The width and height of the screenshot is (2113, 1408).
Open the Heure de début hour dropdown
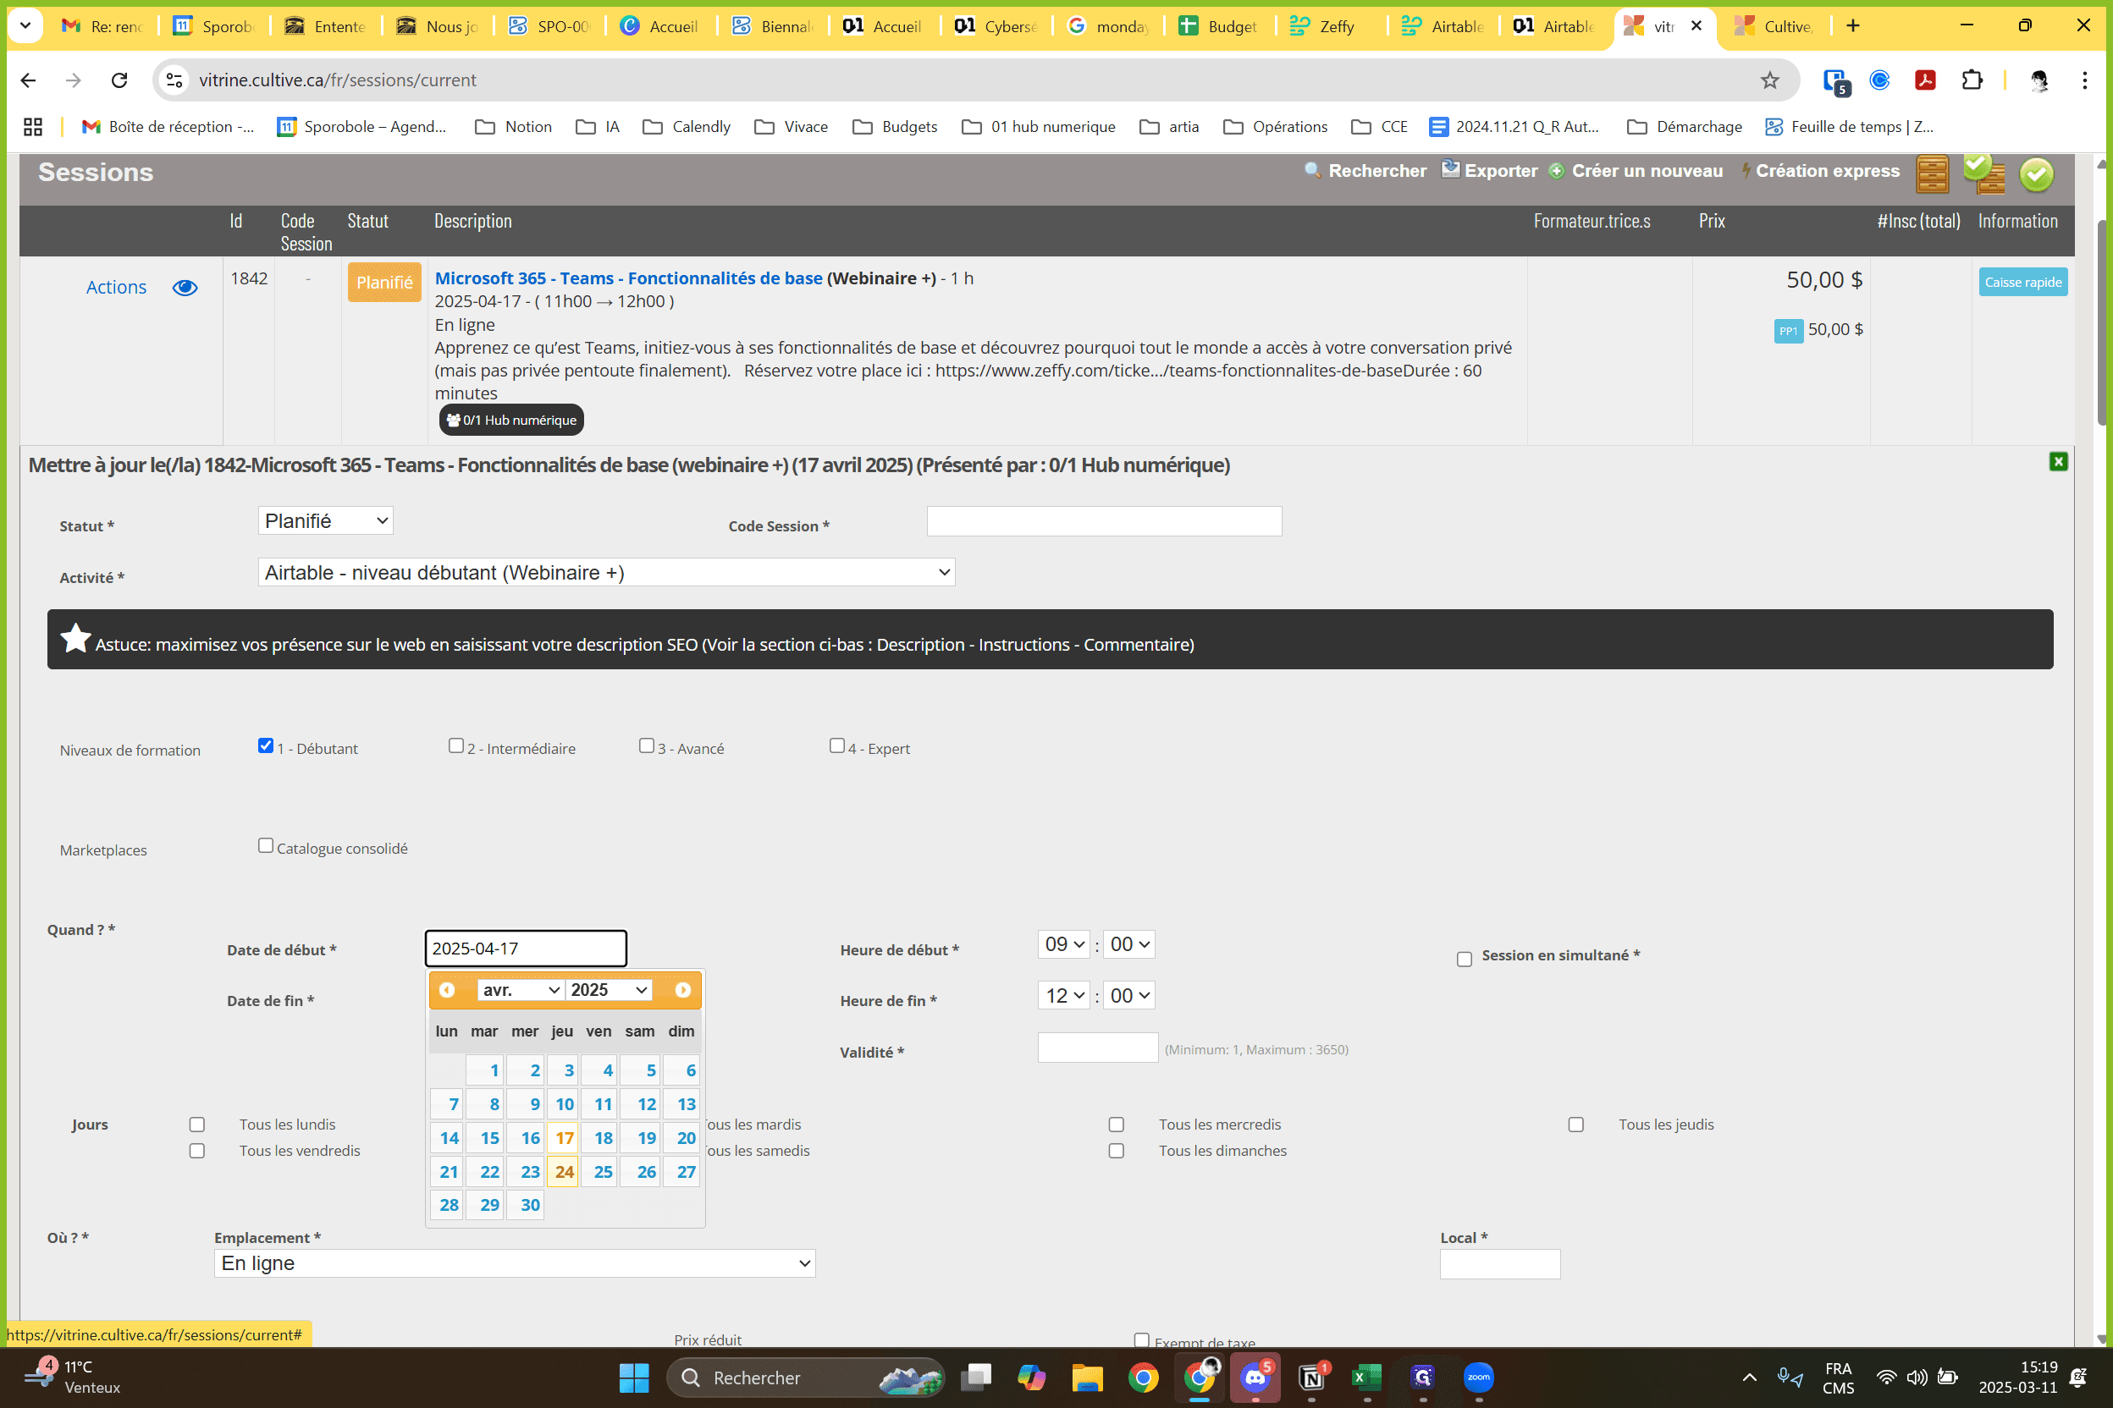point(1063,943)
